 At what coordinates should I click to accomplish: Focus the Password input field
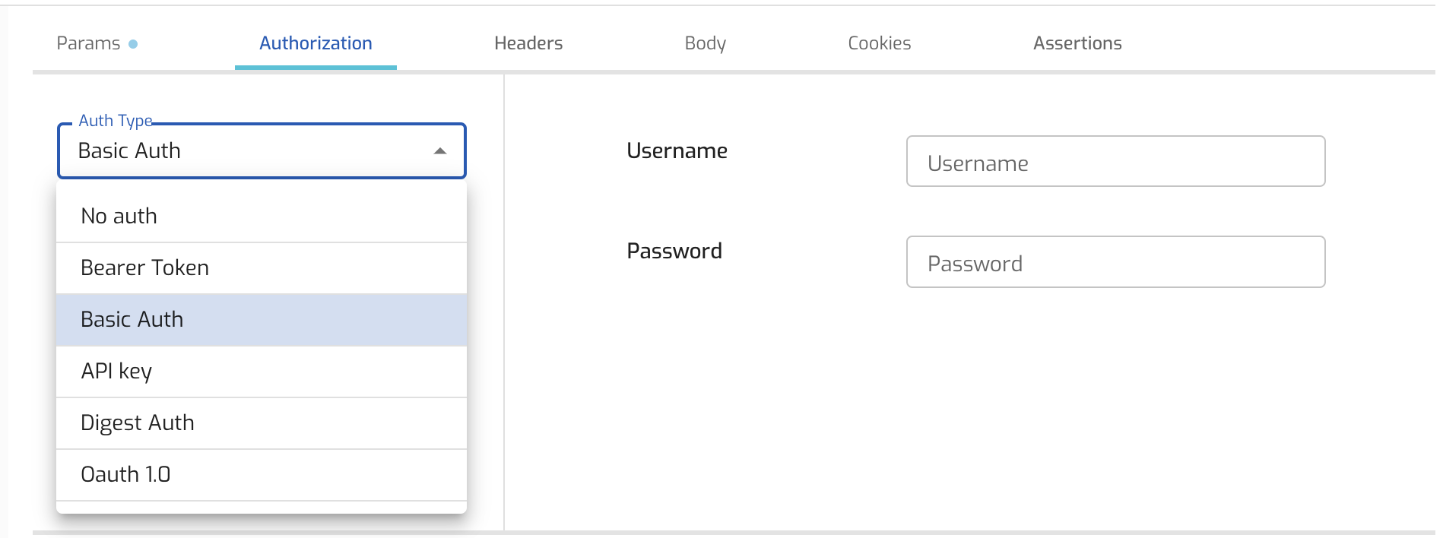point(1115,262)
